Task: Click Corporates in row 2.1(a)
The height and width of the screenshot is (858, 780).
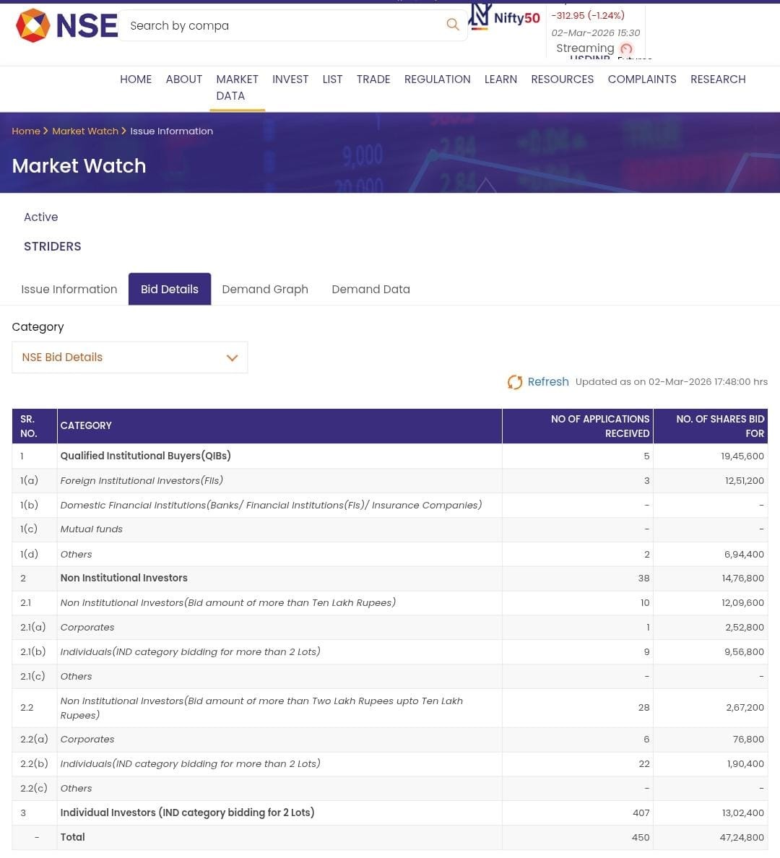Action: click(x=87, y=627)
